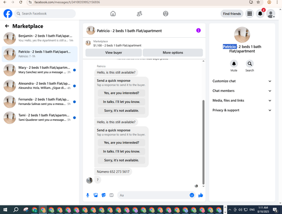Show hidden system tray icons

coord(230,209)
